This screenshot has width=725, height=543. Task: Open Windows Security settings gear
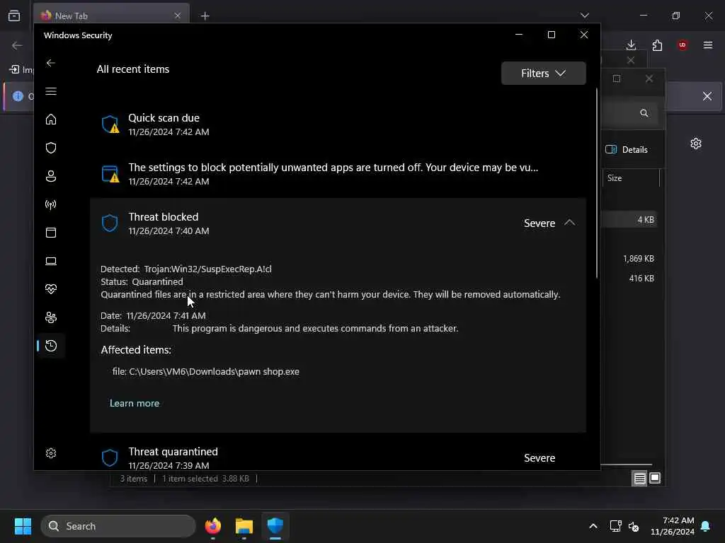(51, 453)
